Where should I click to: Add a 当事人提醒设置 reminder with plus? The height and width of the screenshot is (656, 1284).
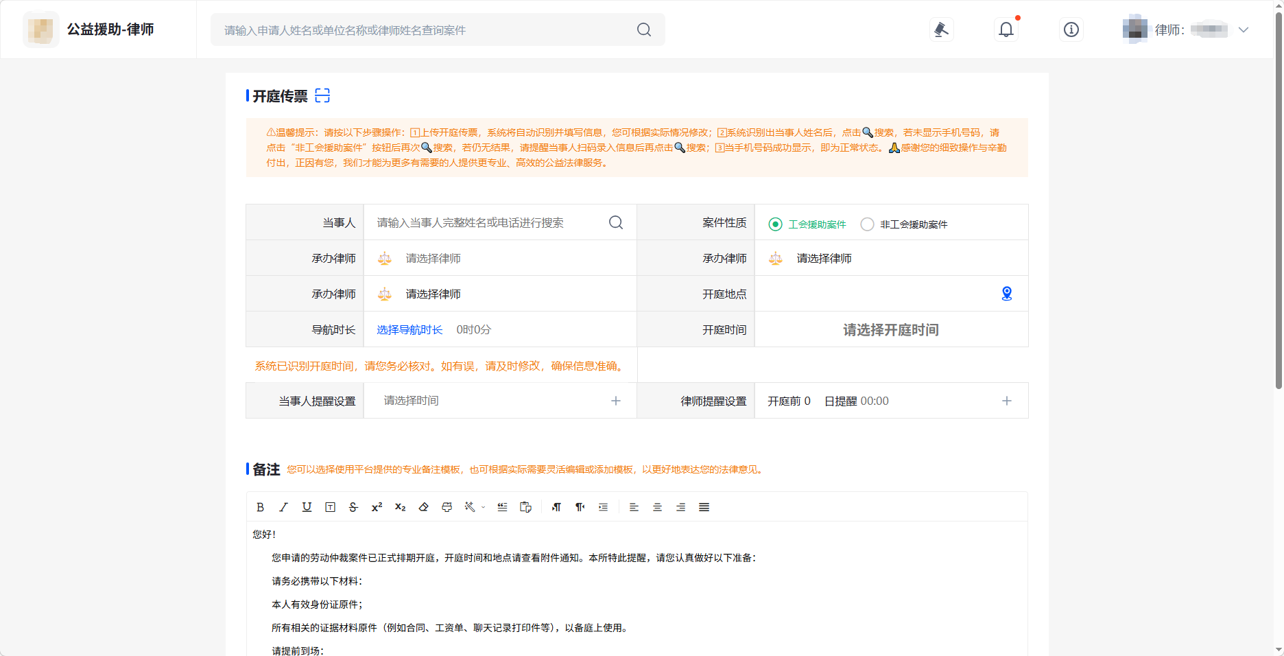pos(615,401)
